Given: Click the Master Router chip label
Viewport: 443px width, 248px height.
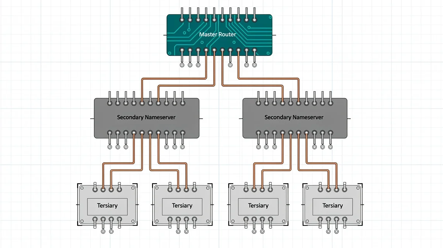Looking at the screenshot, I should pos(217,34).
